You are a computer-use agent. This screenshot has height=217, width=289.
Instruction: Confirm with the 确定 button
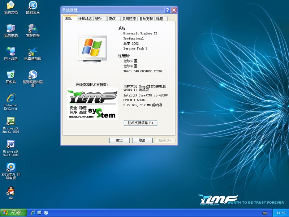coord(120,140)
